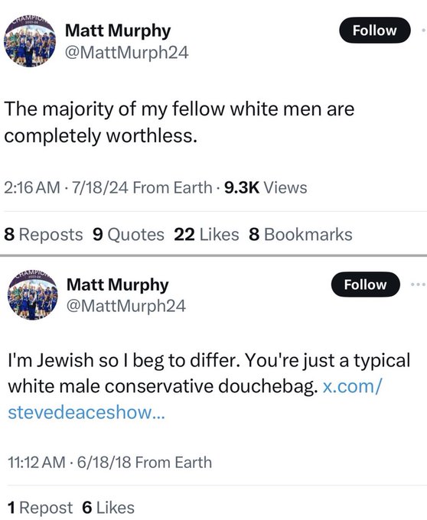View the 6 Likes list on the second tweet
This screenshot has width=427, height=520.
(x=108, y=508)
